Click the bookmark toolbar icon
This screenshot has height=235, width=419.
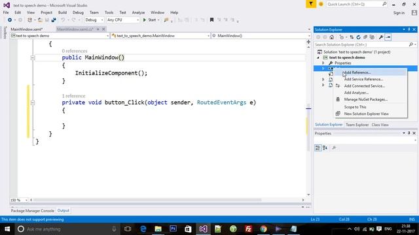click(211, 20)
